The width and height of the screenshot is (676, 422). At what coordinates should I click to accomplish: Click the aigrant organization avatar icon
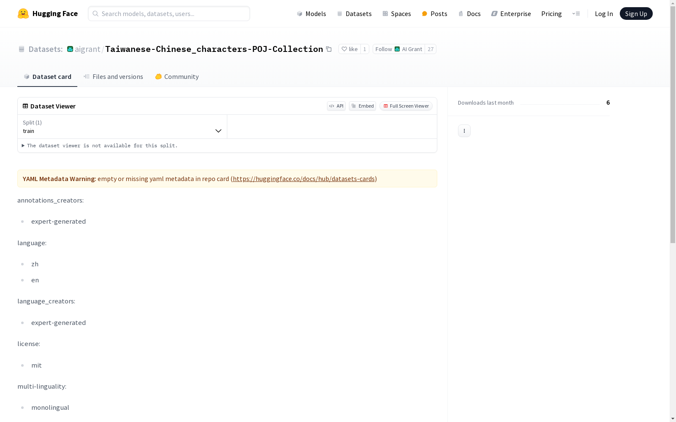[x=70, y=49]
